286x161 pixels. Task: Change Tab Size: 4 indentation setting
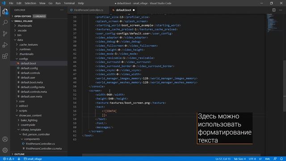pos(240,159)
